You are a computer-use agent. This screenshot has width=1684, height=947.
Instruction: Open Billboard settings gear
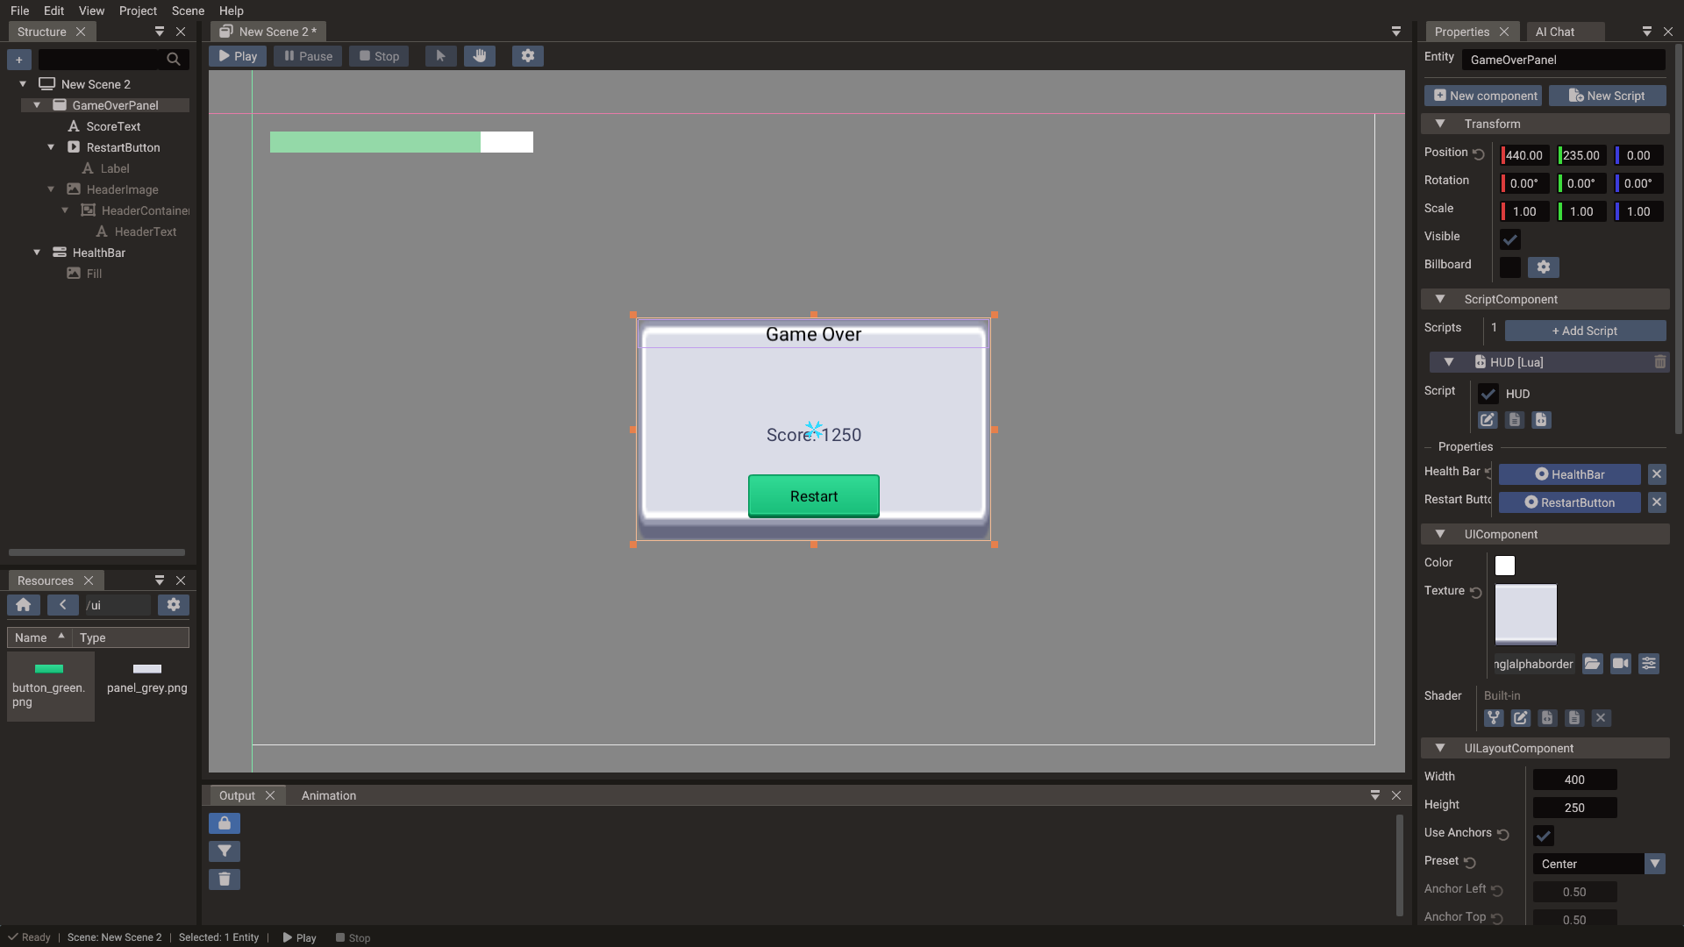coord(1544,267)
